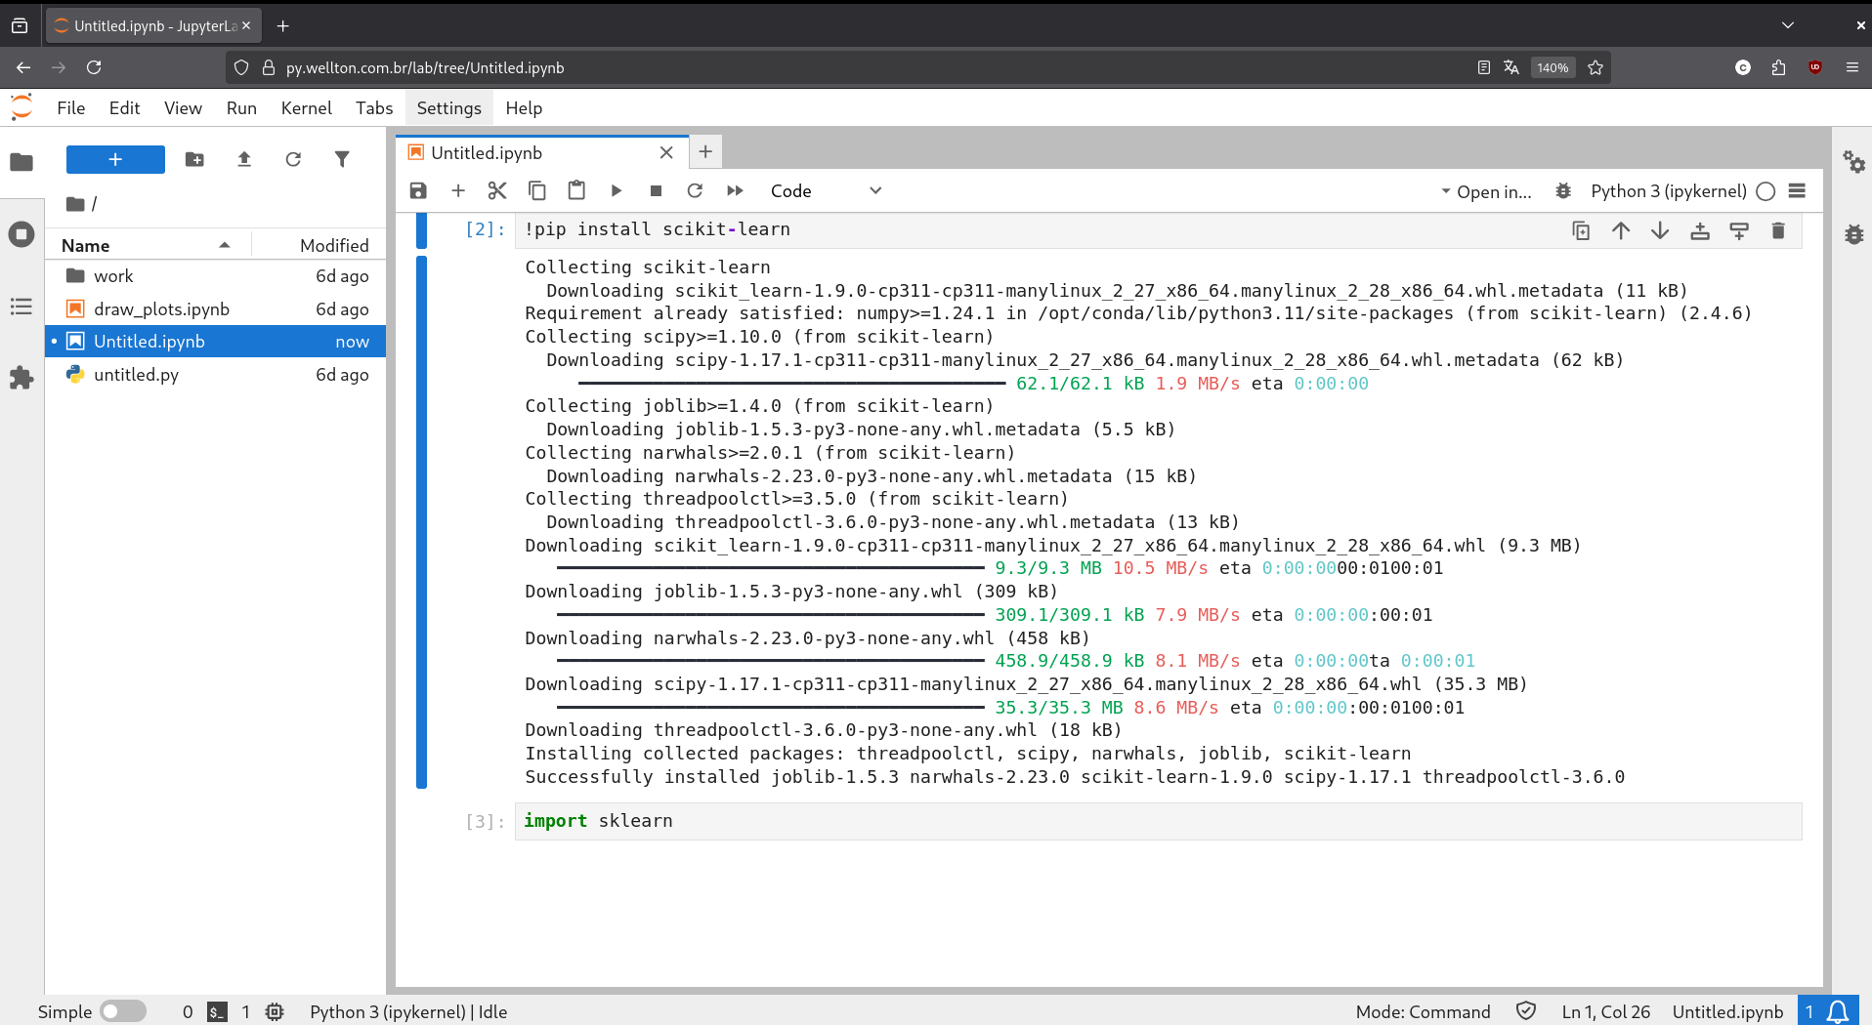
Task: Run the selected cell and advance
Action: pos(617,190)
